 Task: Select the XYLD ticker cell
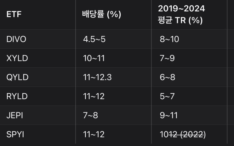pos(17,58)
